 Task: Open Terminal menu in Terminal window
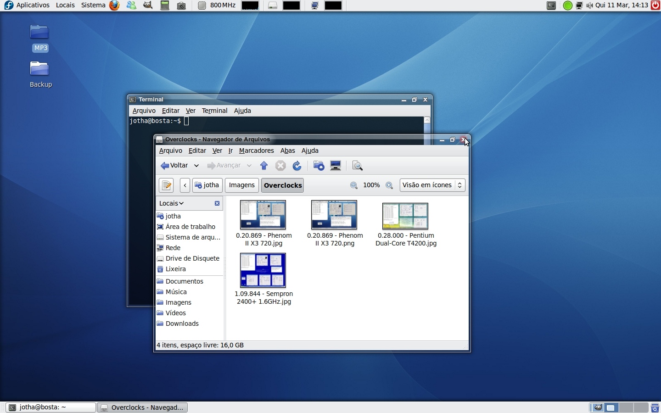tap(215, 111)
